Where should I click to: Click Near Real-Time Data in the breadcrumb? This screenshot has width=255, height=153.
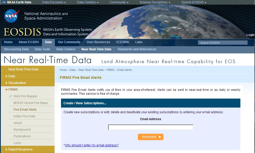tap(91, 70)
